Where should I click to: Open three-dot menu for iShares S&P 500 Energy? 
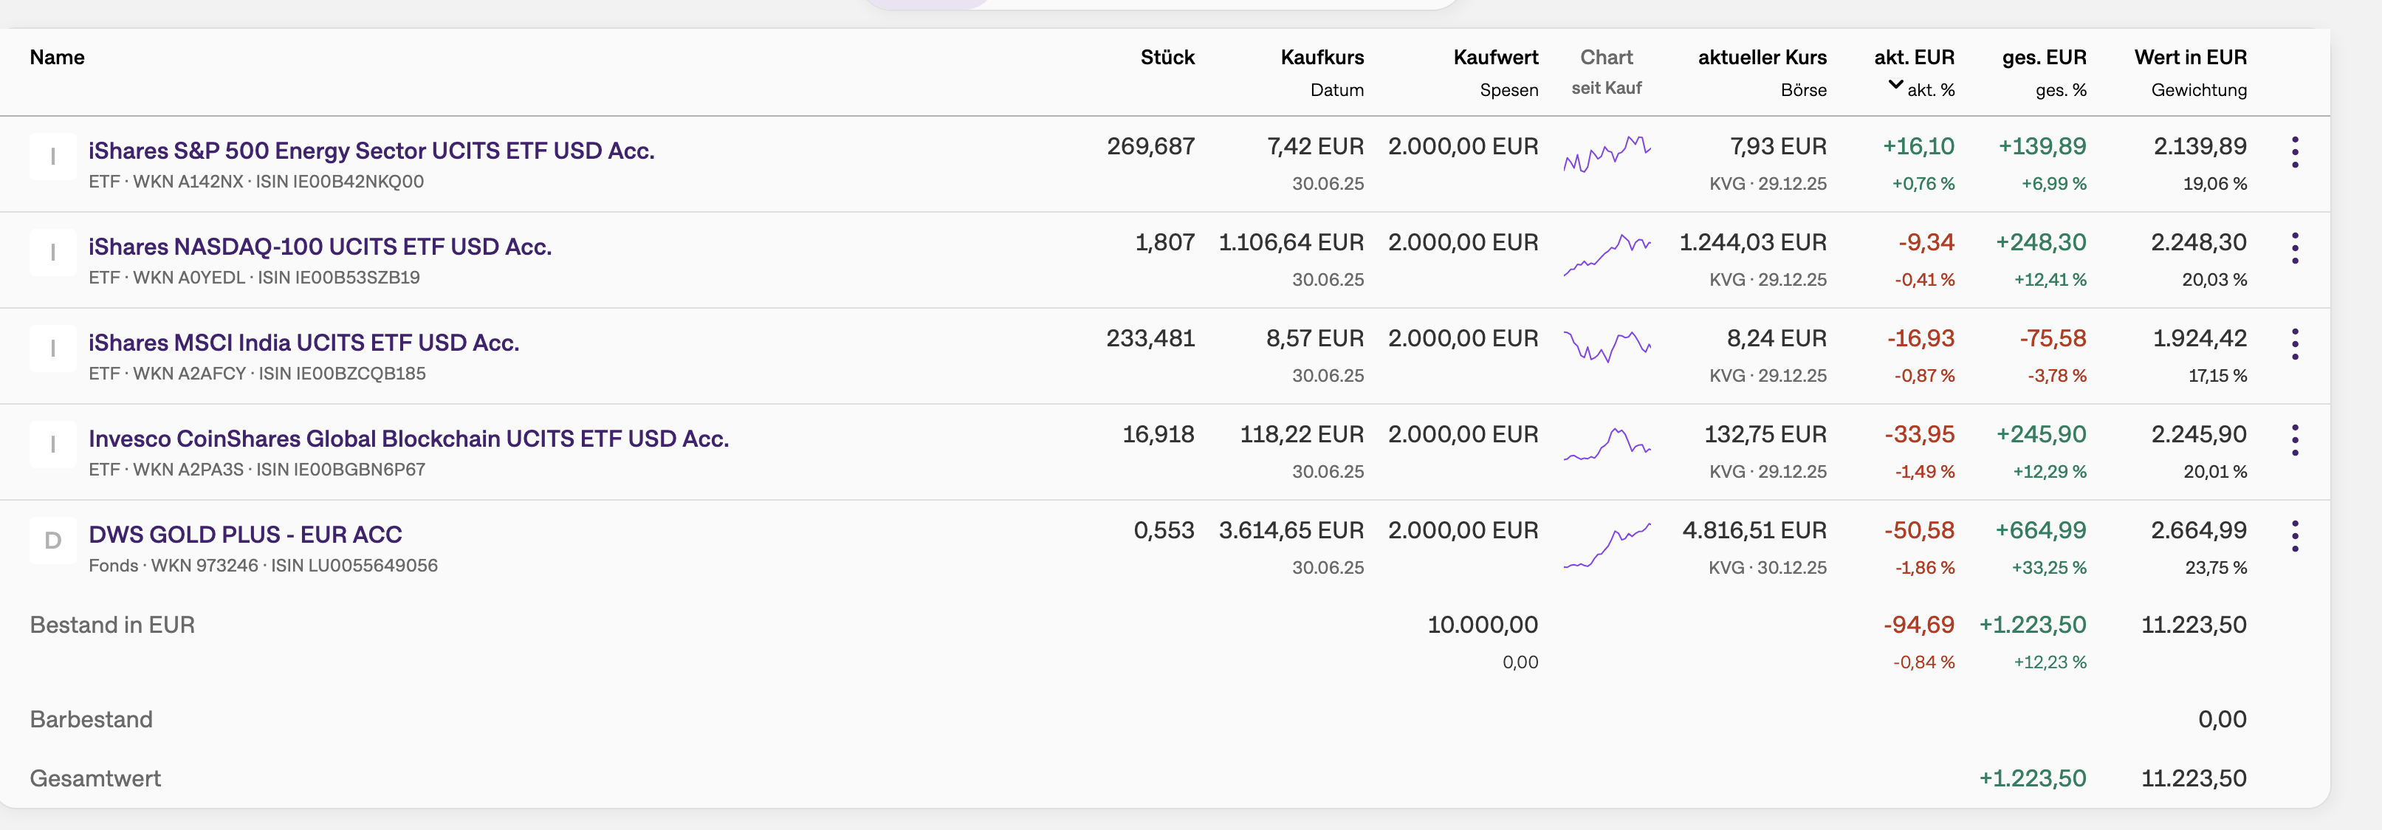click(x=2294, y=153)
